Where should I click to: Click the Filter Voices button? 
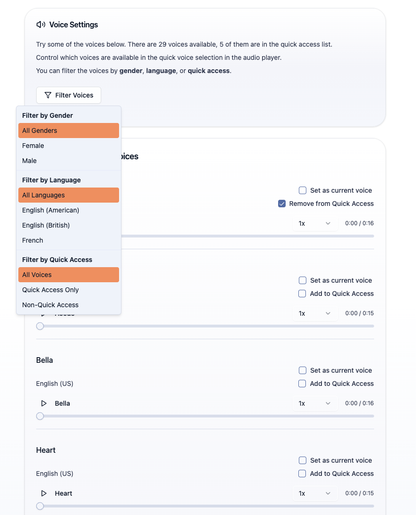pyautogui.click(x=69, y=95)
